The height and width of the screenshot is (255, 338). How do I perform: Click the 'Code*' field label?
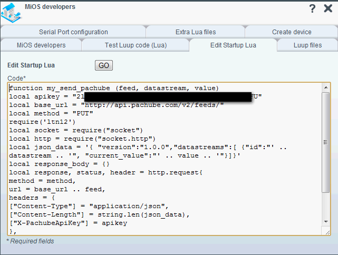(x=16, y=78)
